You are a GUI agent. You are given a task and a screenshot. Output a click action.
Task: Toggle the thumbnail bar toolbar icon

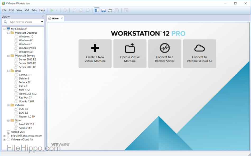[x=103, y=10]
